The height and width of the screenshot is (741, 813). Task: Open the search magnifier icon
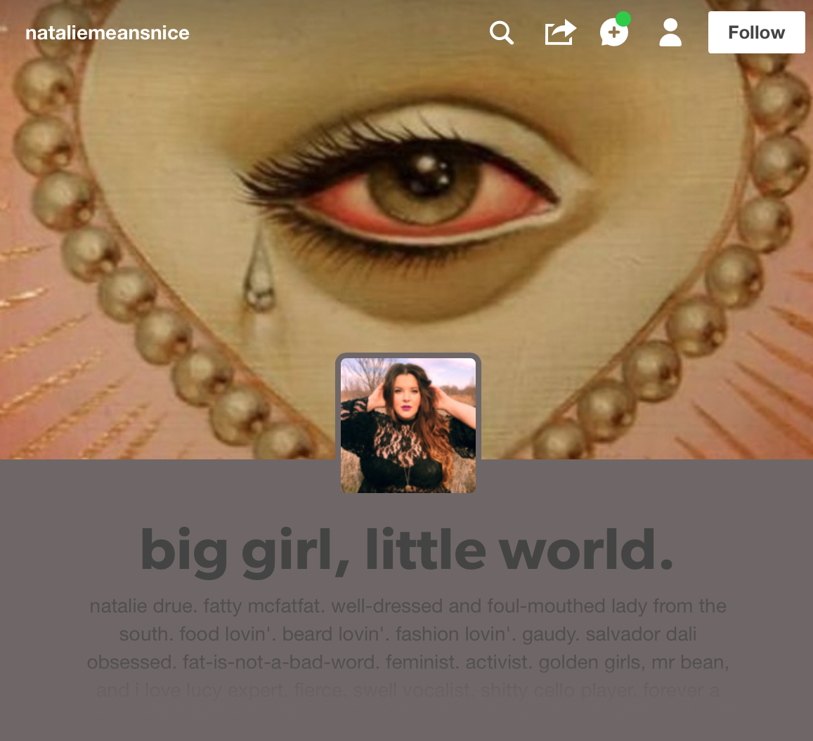pos(502,32)
